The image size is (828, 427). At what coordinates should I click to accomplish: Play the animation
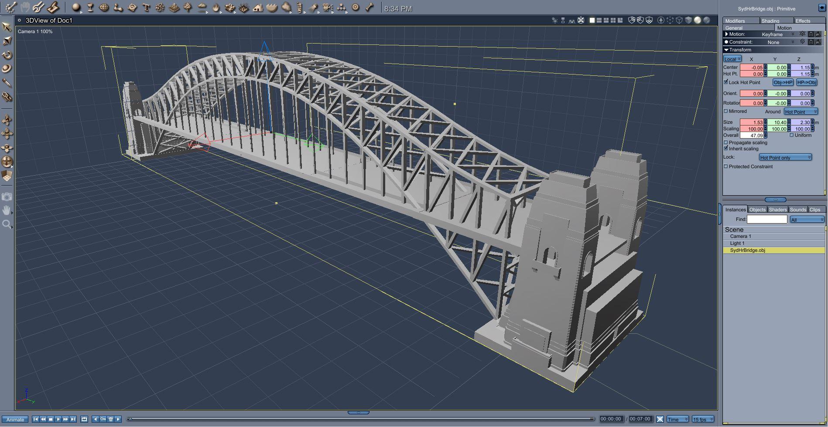coord(58,419)
